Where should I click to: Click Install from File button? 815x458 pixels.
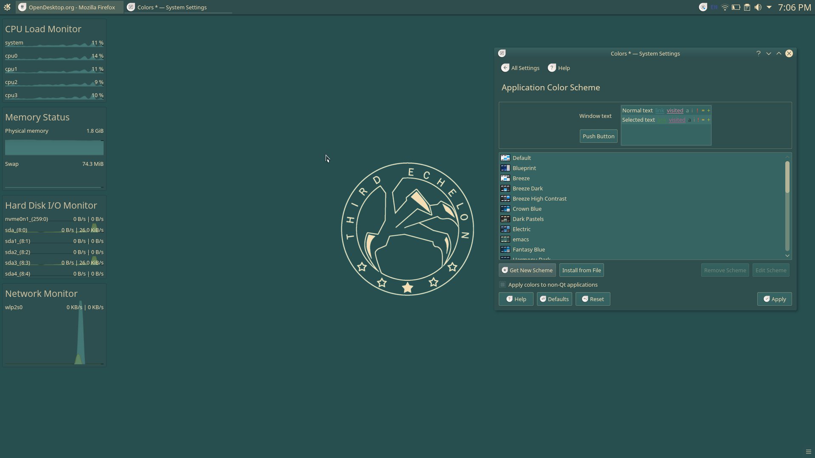pos(582,270)
